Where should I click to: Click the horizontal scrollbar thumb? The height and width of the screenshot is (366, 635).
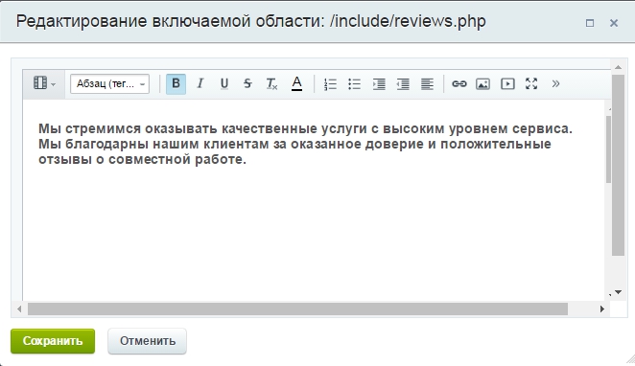(297, 309)
